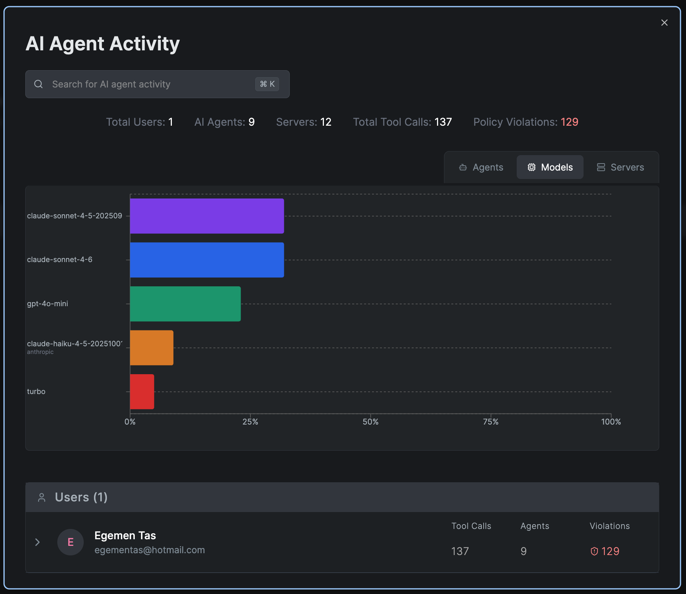This screenshot has width=686, height=594.
Task: Click the Policy Violations 129 stat
Action: tap(526, 122)
